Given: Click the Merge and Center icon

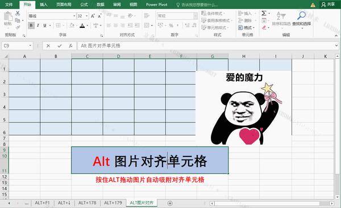Looking at the screenshot, I should tap(147, 26).
